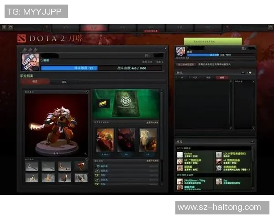Select the red highlighted chat channel tab
This screenshot has height=219, width=274.
[222, 78]
